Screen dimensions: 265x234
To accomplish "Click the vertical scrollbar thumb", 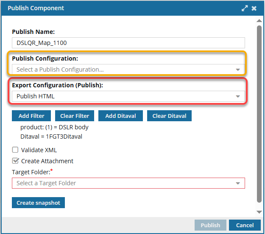I will 259,114.
